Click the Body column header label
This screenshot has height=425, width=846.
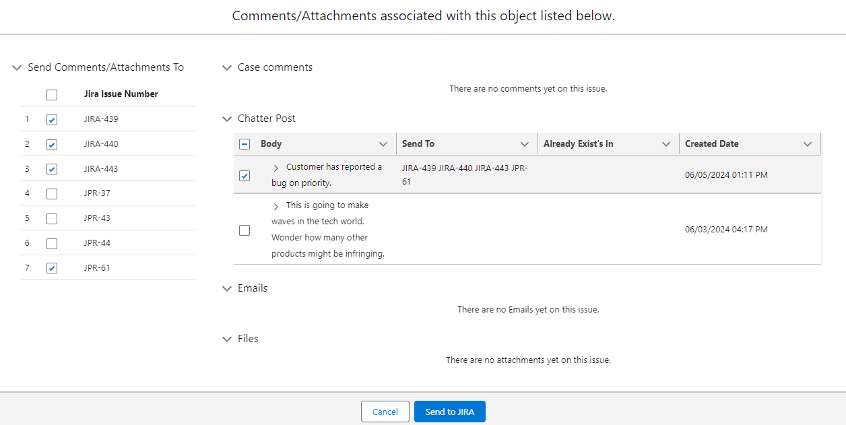click(271, 144)
